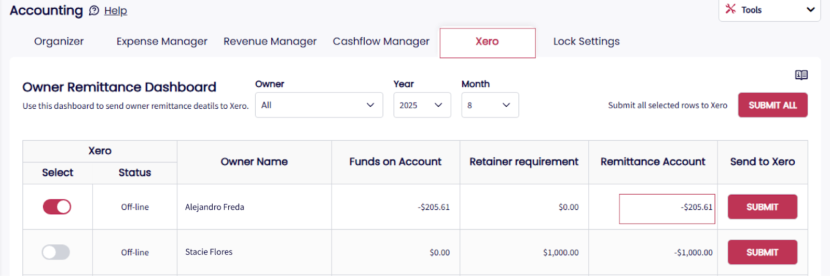Open the book guide icon
The height and width of the screenshot is (276, 830).
801,75
